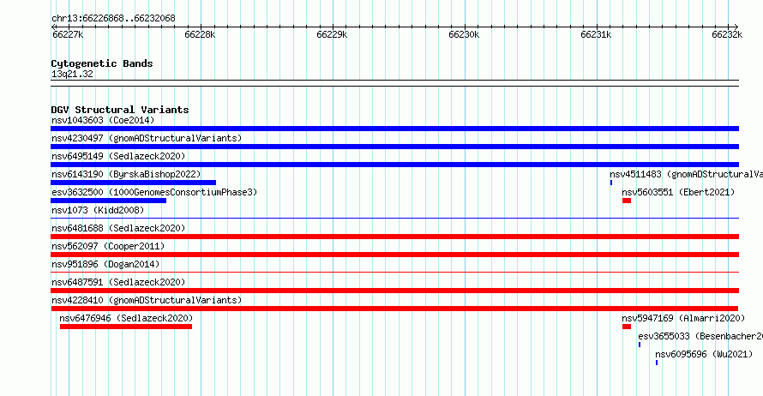The width and height of the screenshot is (763, 396).
Task: Open the nsv951896 (Dogan2014) label
Action: click(x=105, y=264)
